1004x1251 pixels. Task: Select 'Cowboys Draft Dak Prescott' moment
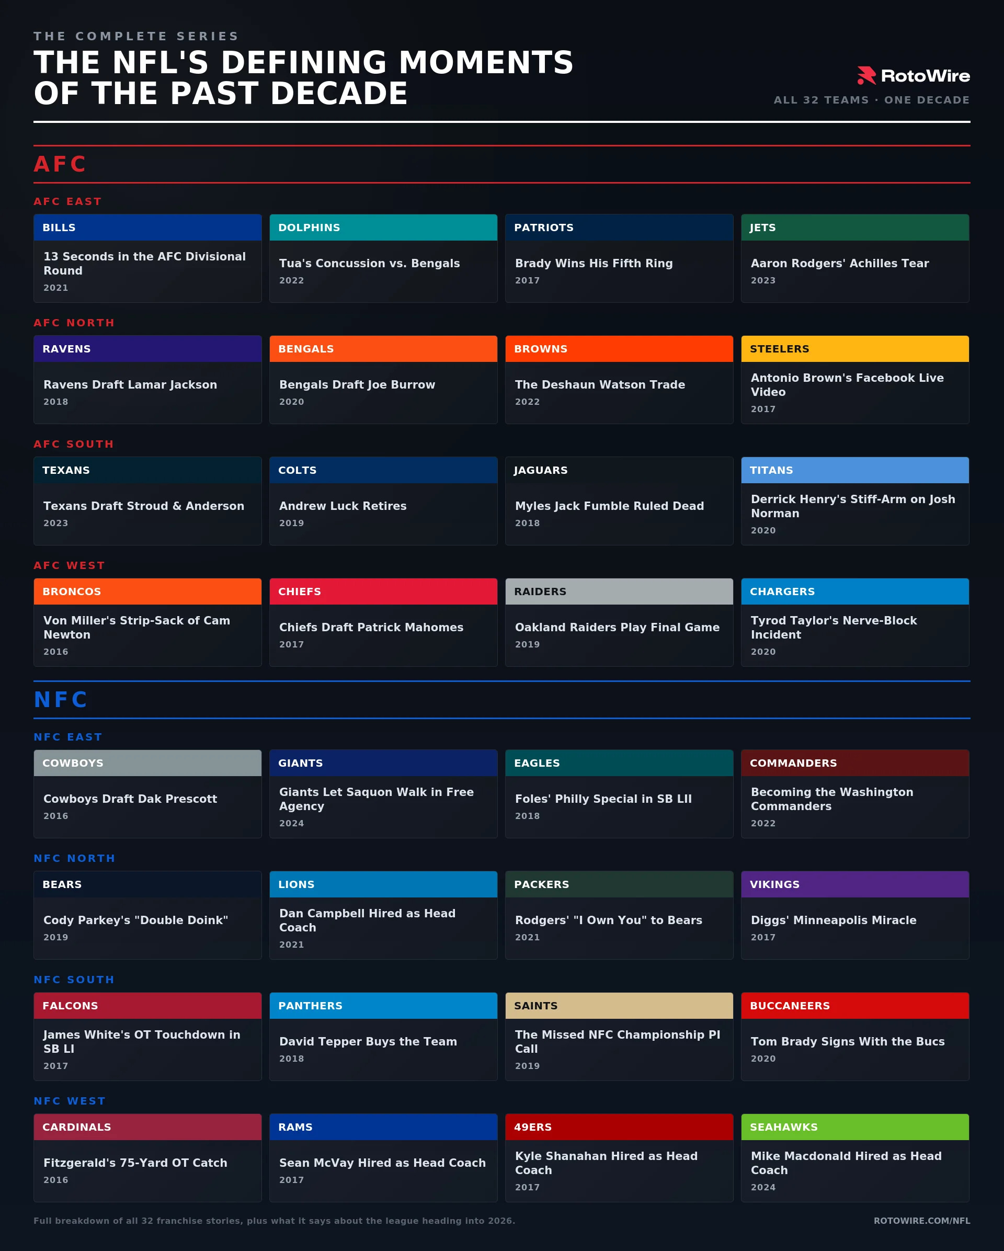[x=131, y=799]
